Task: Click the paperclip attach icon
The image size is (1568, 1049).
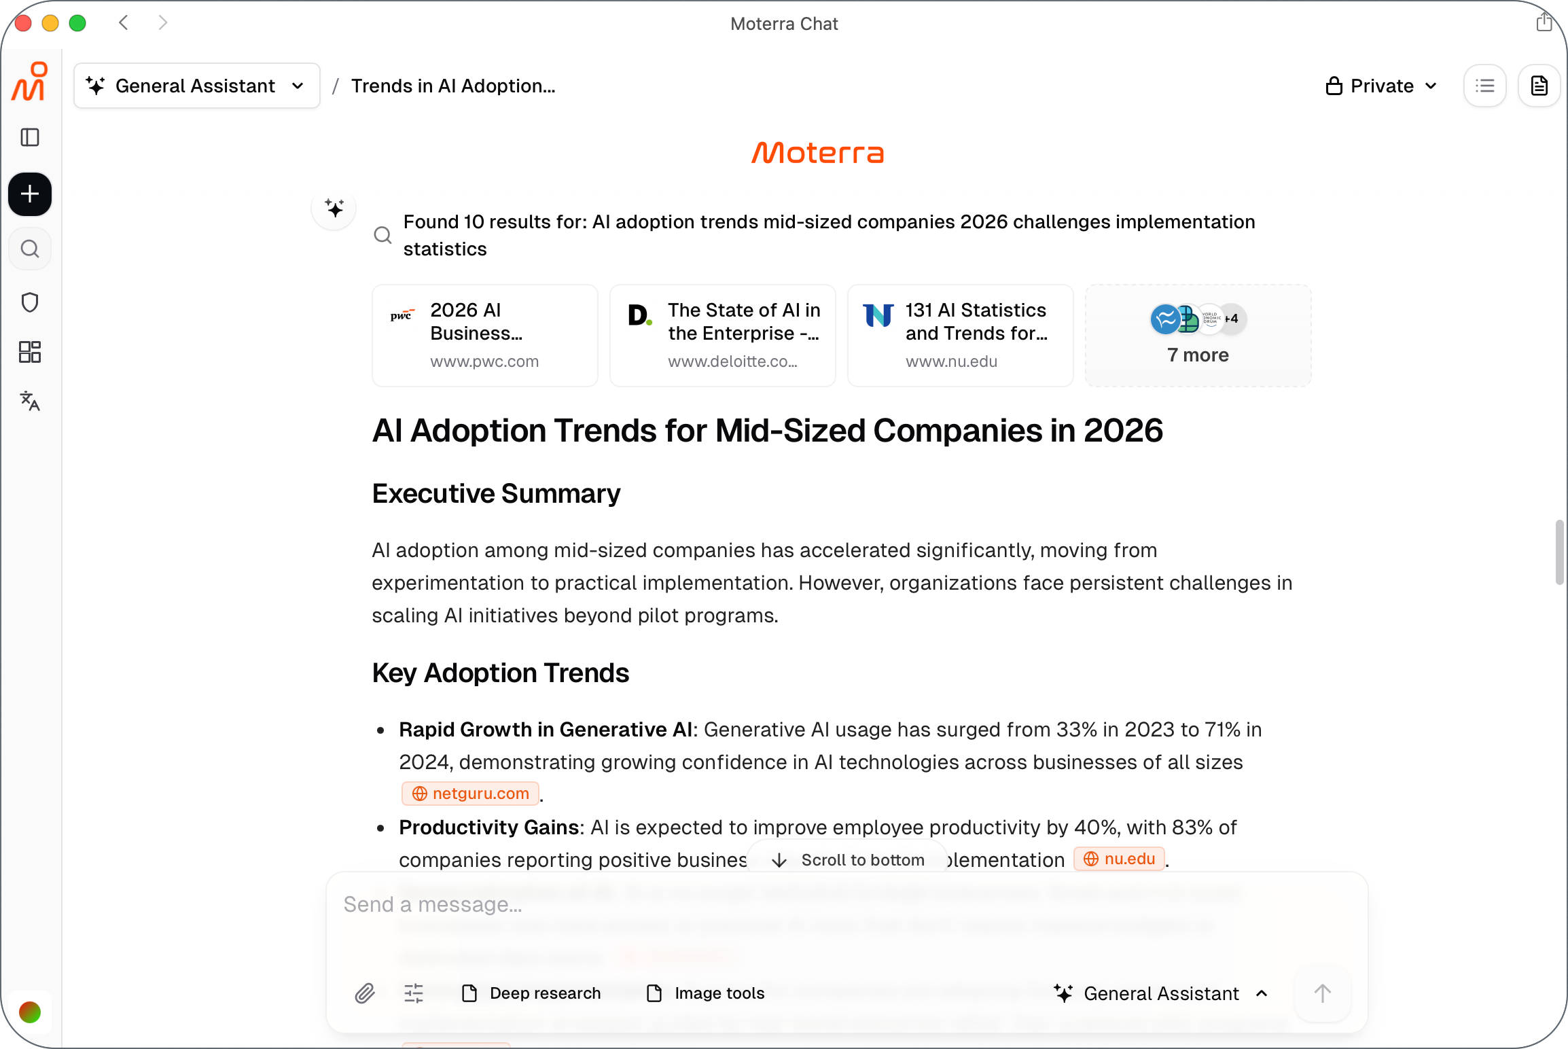Action: 365,993
